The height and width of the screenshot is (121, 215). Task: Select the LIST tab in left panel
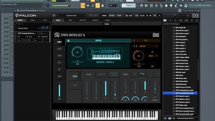[45, 20]
